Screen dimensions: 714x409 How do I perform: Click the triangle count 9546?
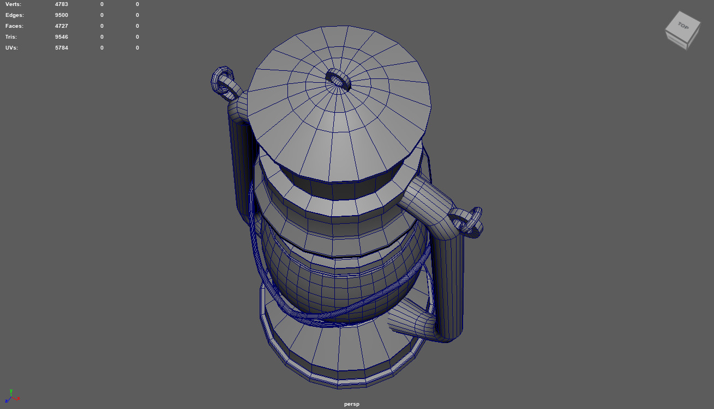[x=62, y=37]
